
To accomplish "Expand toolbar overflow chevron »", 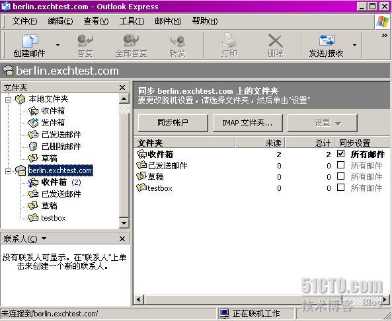I will click(x=385, y=36).
